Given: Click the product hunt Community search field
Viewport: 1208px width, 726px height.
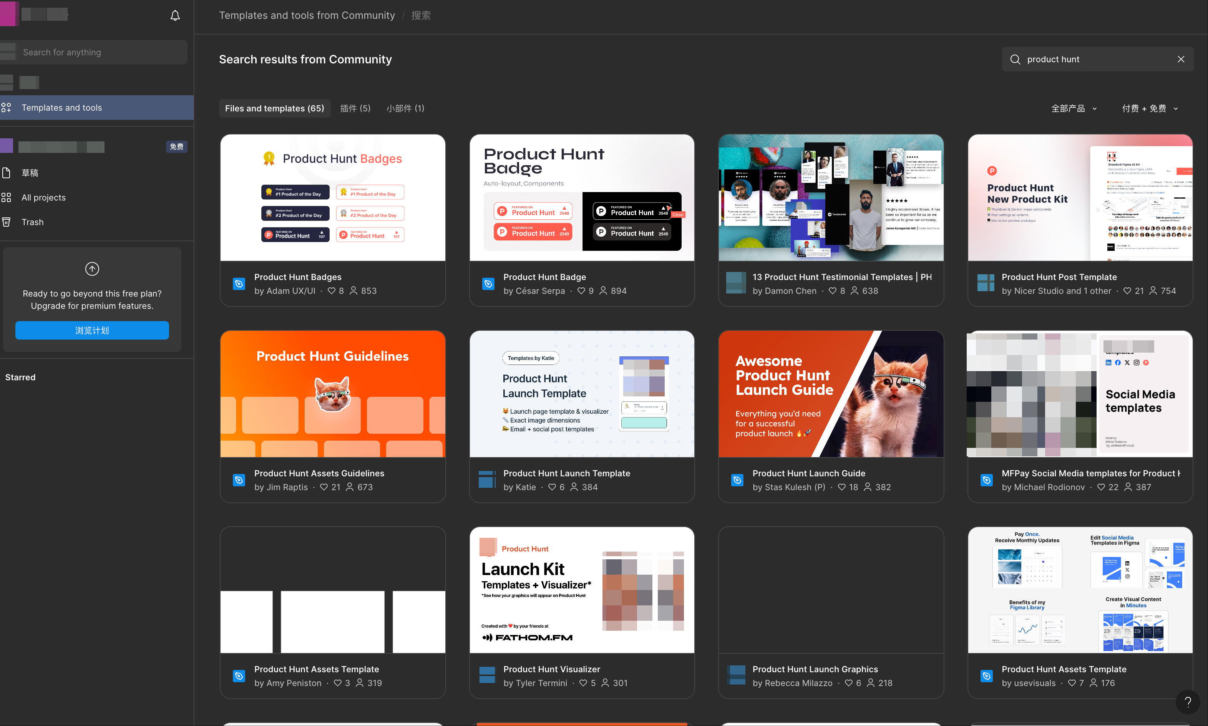Looking at the screenshot, I should pos(1097,59).
